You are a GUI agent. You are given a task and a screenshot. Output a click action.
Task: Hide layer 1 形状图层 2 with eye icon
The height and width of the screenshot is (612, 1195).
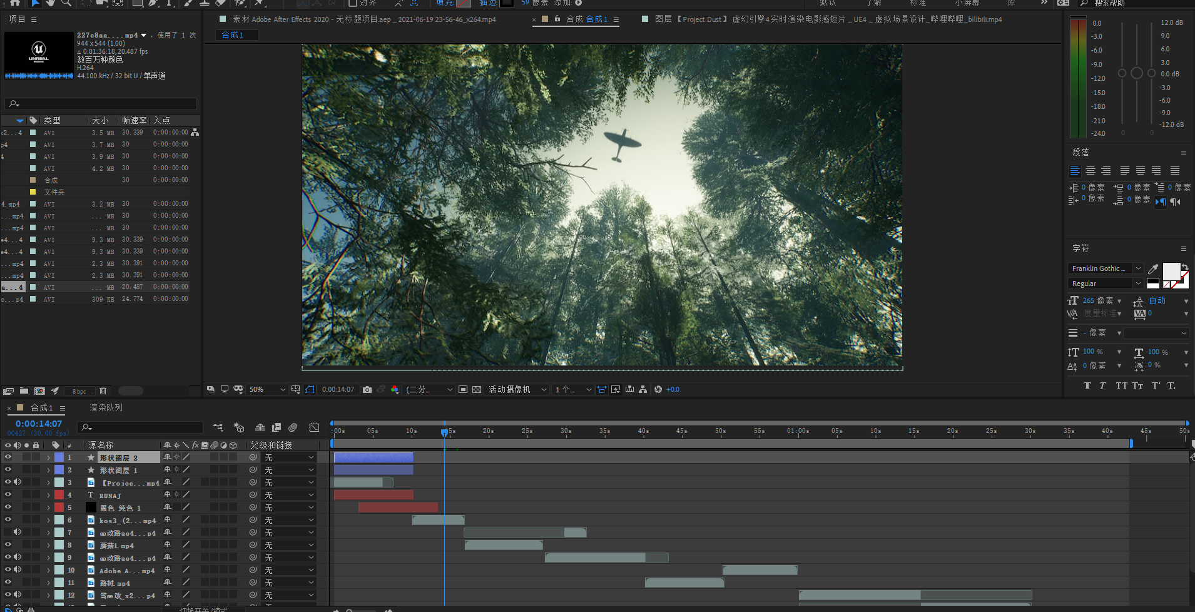8,457
